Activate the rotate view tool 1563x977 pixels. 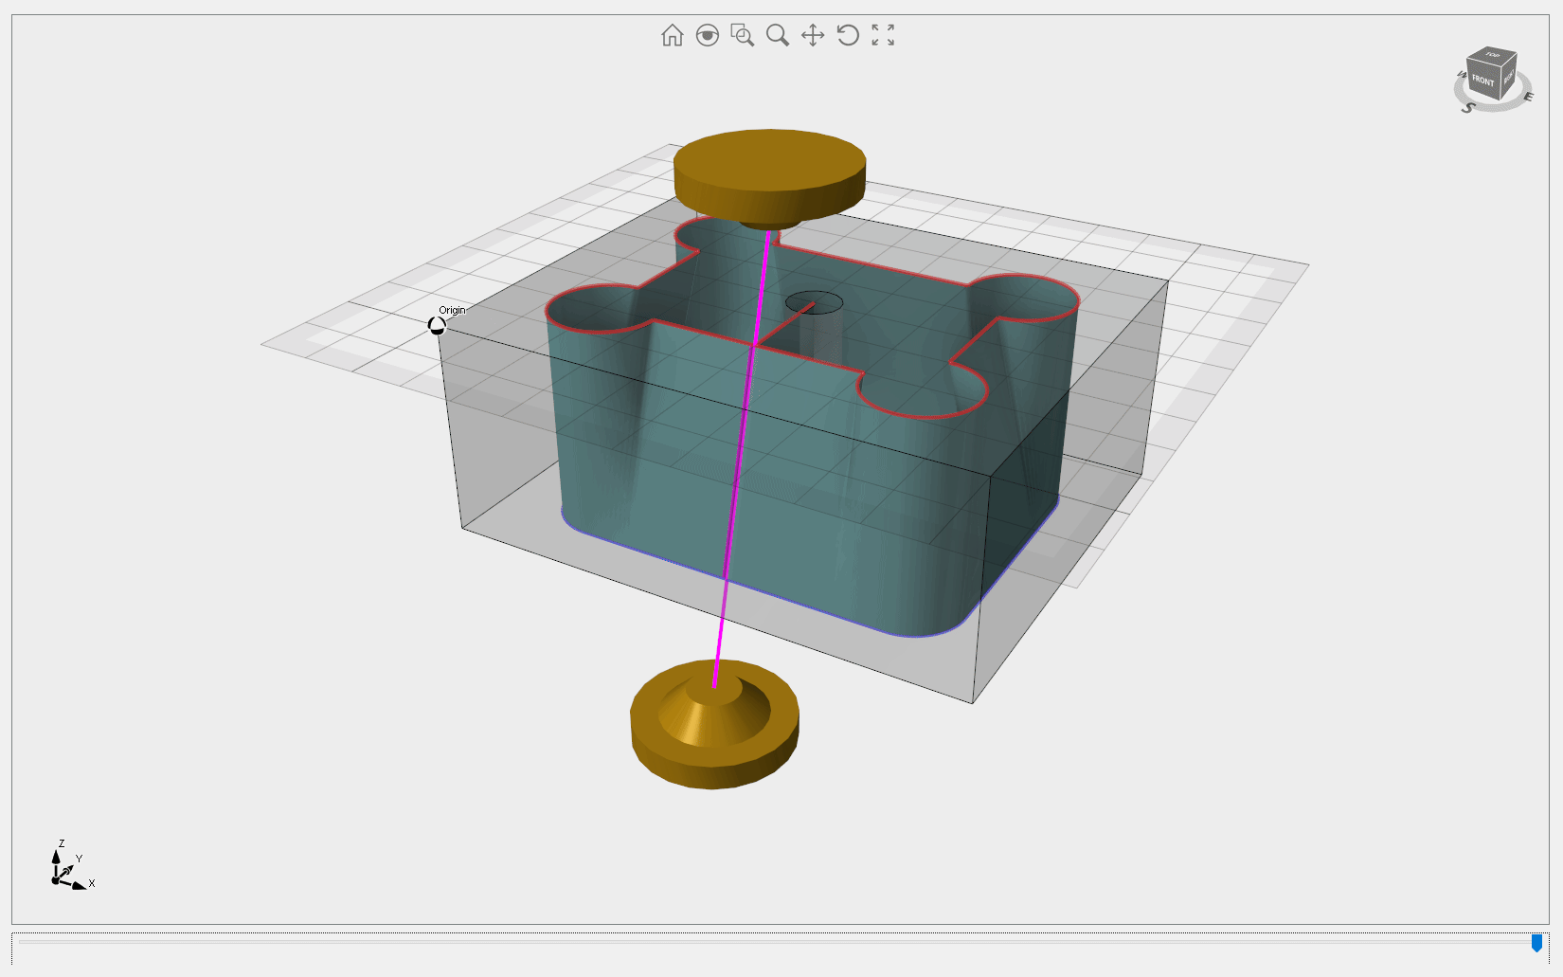pos(848,36)
